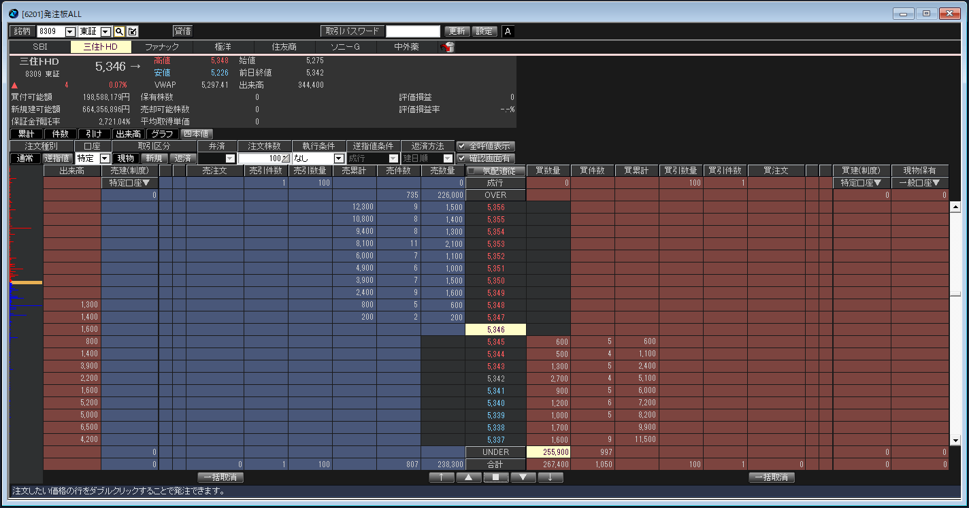
Task: Select 新規 trade category
Action: tap(154, 158)
